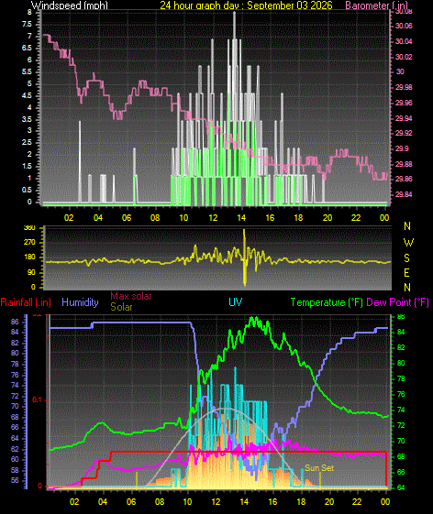This screenshot has height=514, width=433.
Task: Click the 30.04 barometer axis value
Action: tap(404, 41)
